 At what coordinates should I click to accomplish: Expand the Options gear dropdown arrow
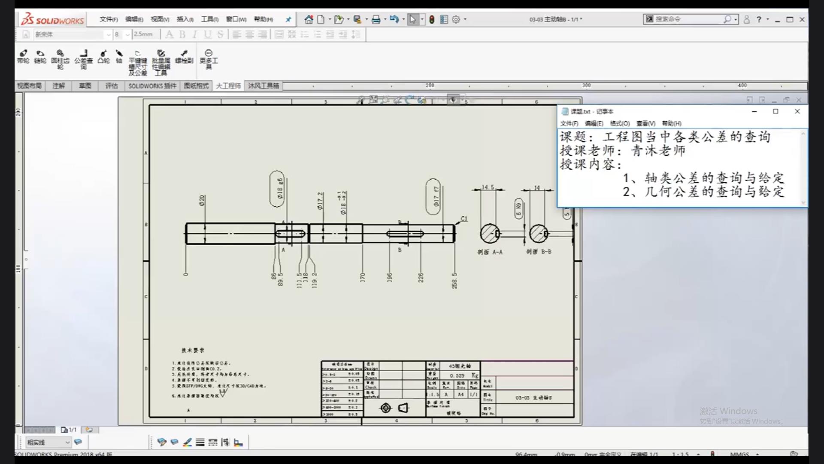[465, 19]
